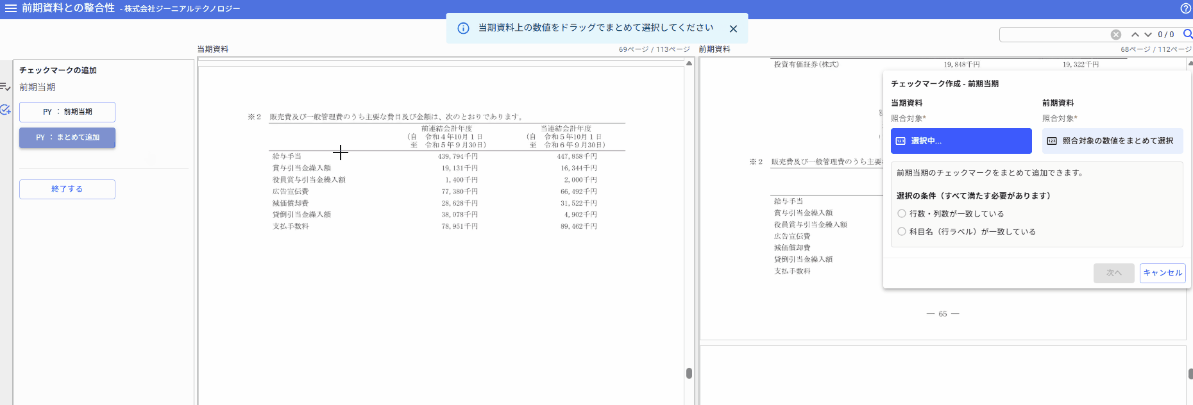Screen dimensions: 1193x405
Task: Click value 31,522千円 in 減価償却費 row
Action: 579,202
